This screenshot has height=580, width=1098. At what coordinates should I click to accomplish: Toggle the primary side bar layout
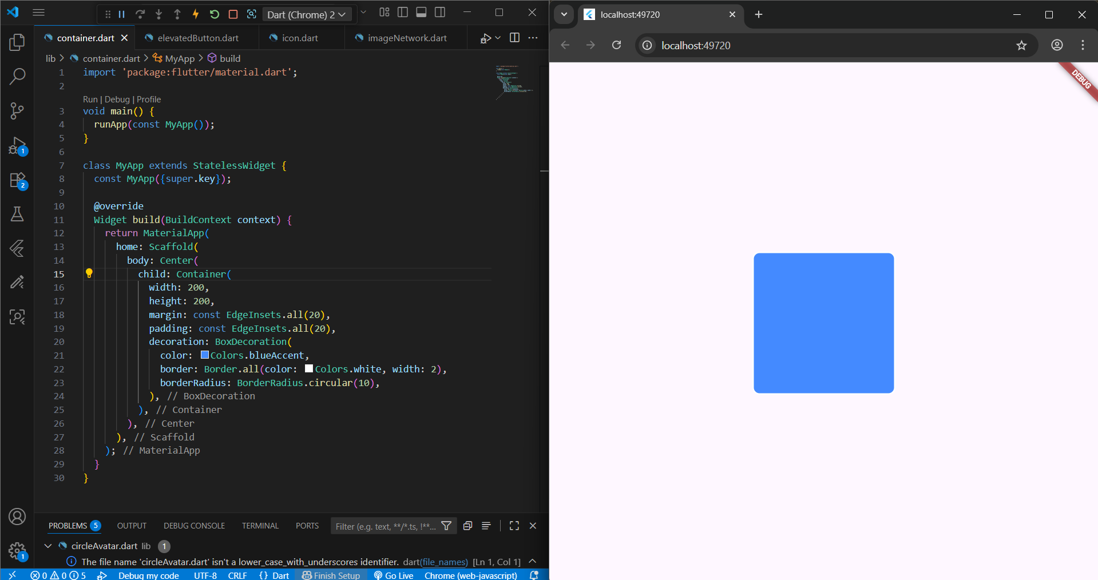403,13
